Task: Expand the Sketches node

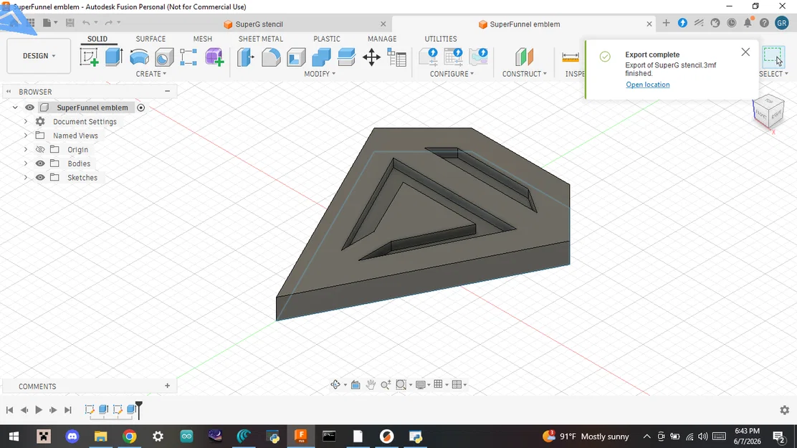Action: [26, 178]
